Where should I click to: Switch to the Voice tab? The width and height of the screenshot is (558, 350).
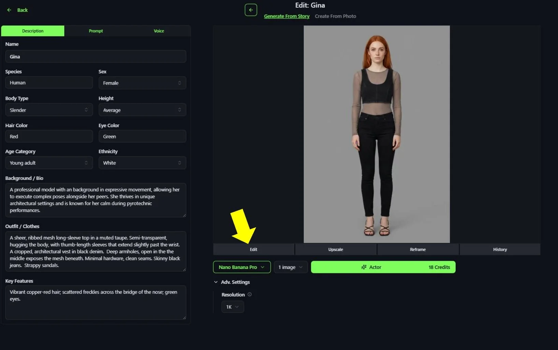point(159,31)
